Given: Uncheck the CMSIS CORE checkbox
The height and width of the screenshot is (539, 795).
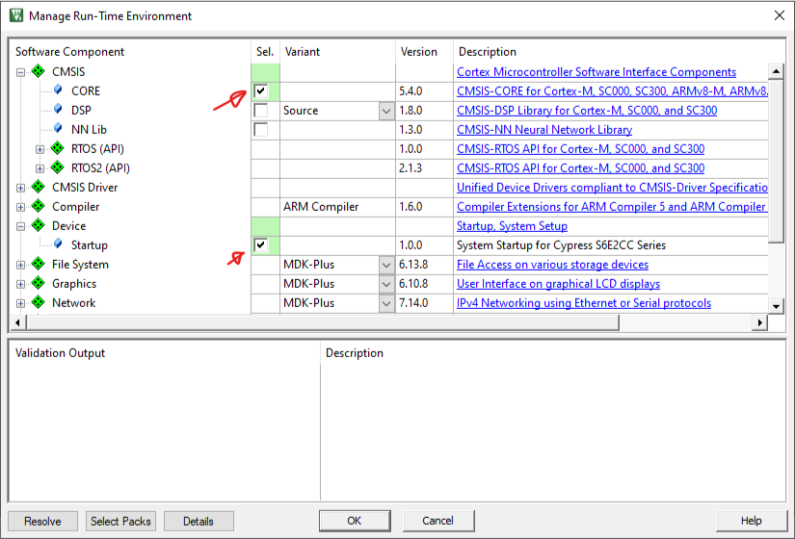Looking at the screenshot, I should click(261, 91).
